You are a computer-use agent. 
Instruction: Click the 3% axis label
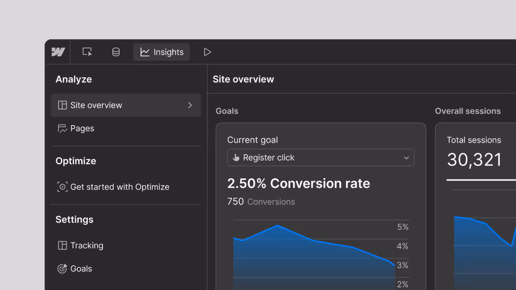coord(403,265)
